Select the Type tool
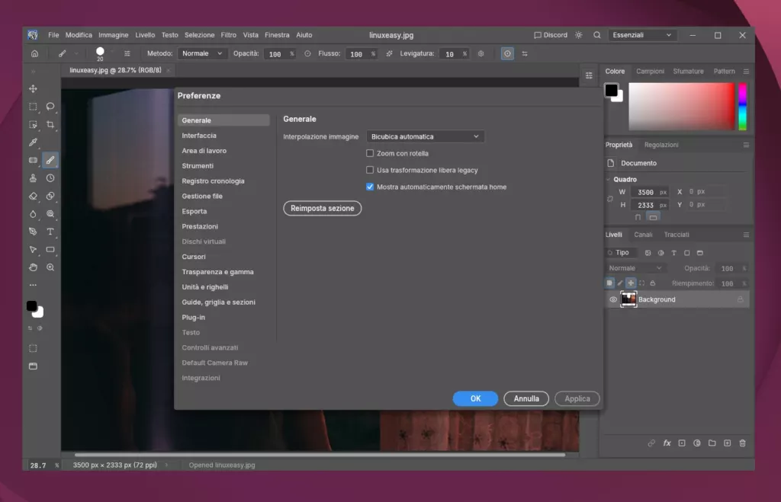 [50, 232]
